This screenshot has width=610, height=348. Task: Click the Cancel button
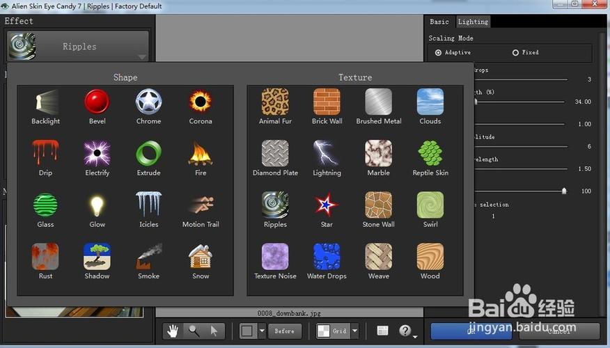pyautogui.click(x=558, y=331)
